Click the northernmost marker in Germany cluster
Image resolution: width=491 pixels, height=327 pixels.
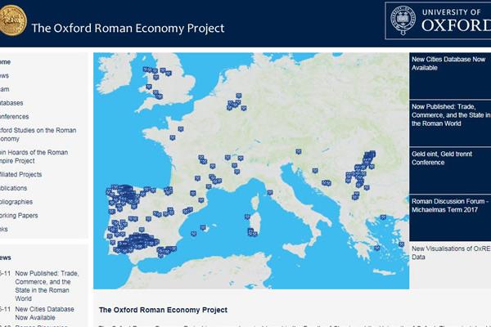point(239,96)
